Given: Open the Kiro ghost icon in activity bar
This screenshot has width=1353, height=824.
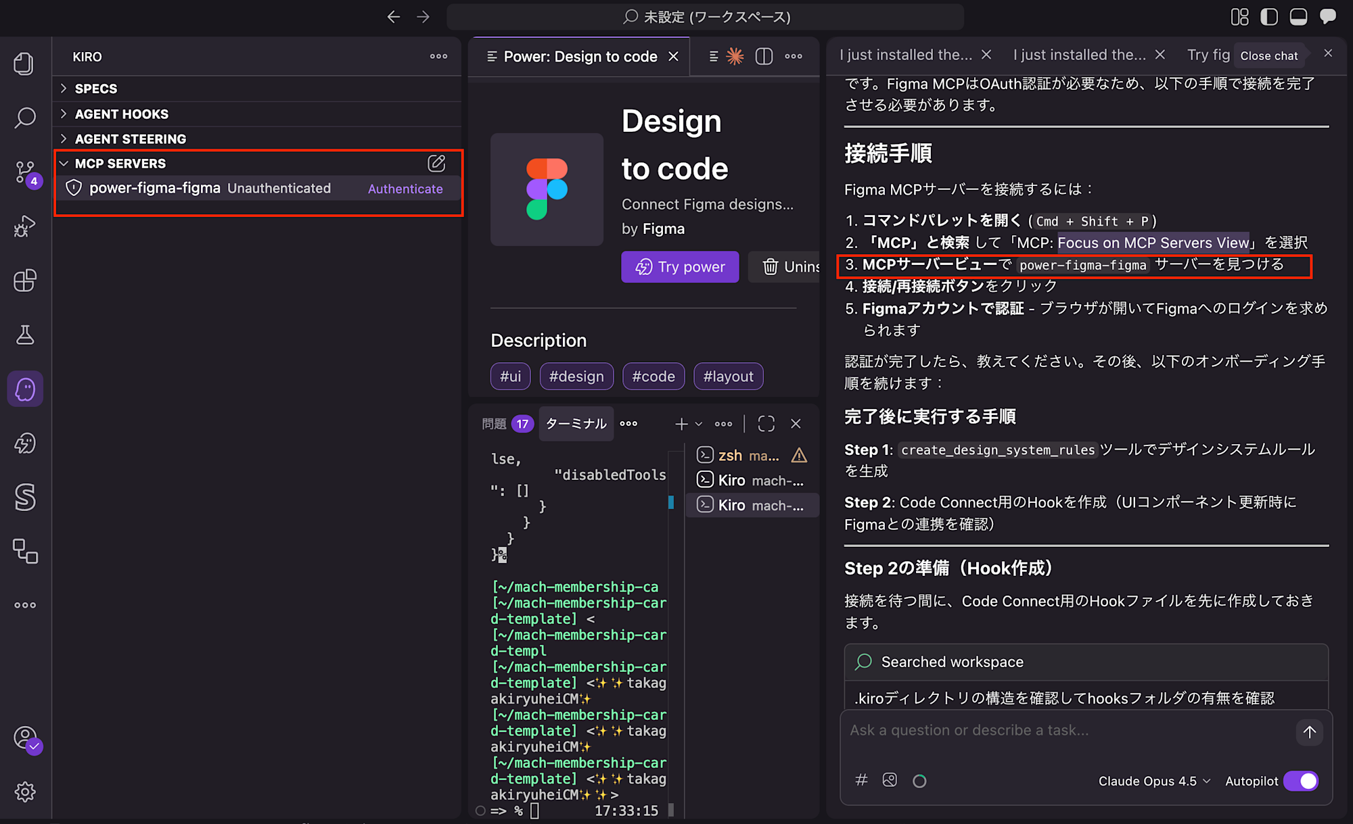Looking at the screenshot, I should [25, 389].
